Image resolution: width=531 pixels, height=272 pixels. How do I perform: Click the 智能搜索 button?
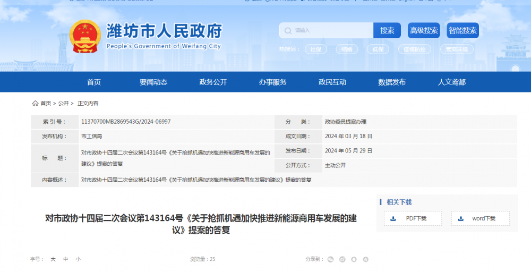click(463, 30)
